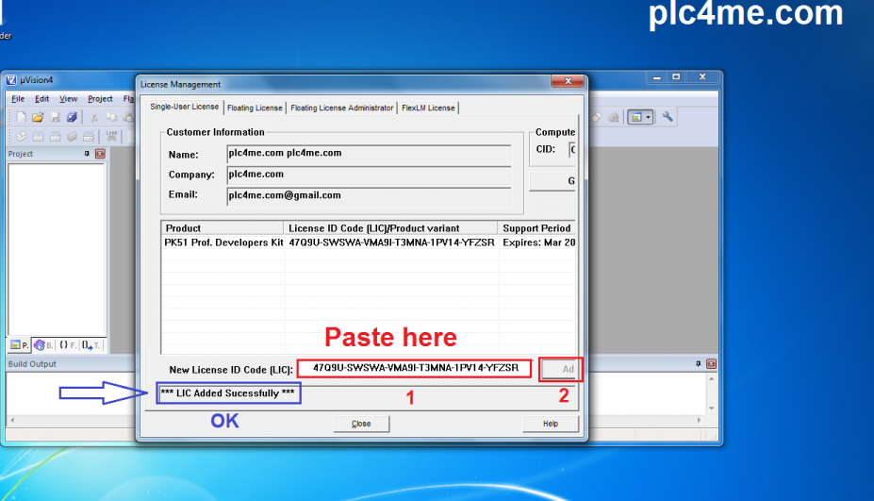Expand the window layout dropdown arrow
The width and height of the screenshot is (874, 501).
tap(649, 117)
